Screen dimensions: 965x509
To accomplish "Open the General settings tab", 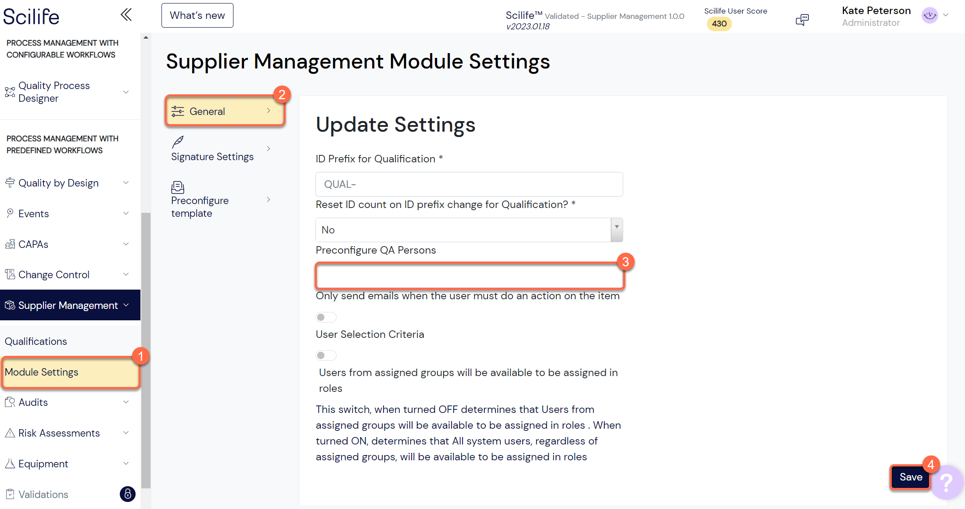I will click(x=225, y=111).
